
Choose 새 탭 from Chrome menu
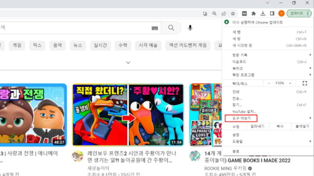point(268,32)
